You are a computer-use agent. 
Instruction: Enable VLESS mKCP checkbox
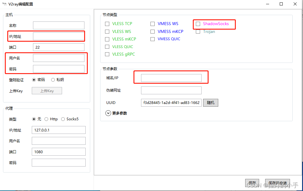point(107,39)
